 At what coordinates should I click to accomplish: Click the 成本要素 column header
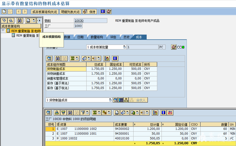tap(123, 125)
